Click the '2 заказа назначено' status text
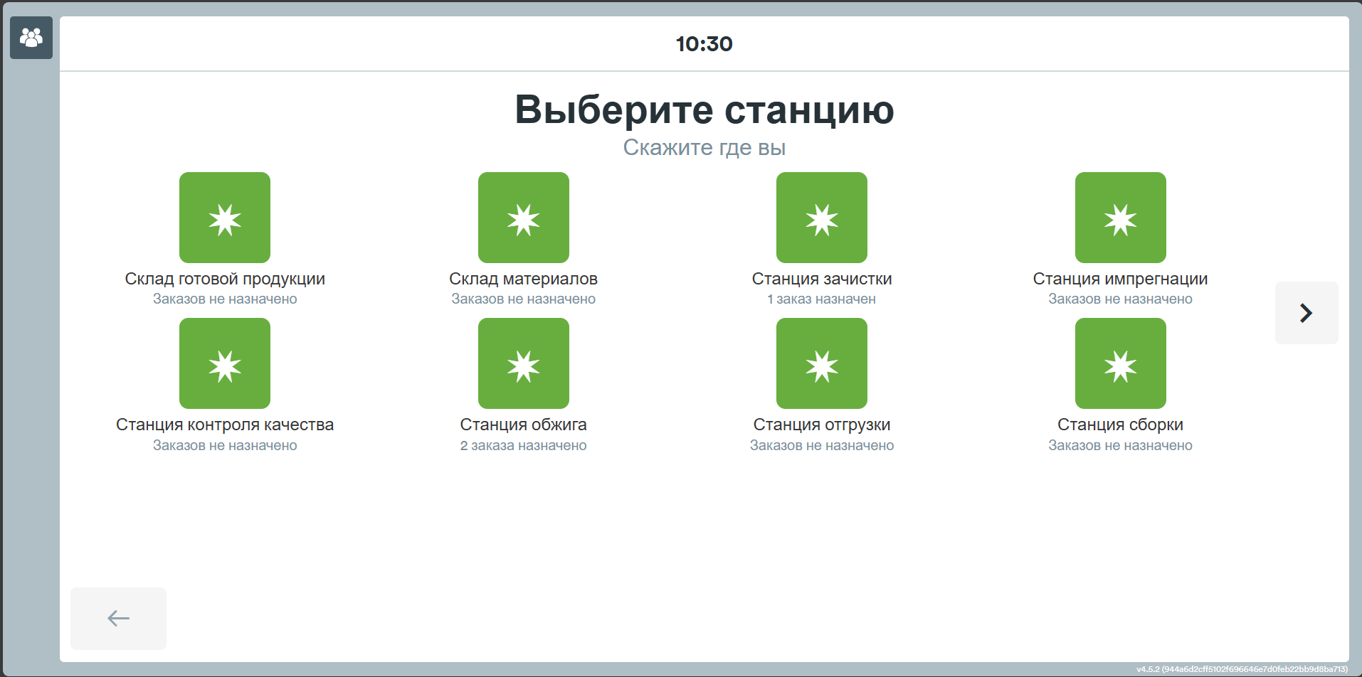 coord(524,446)
